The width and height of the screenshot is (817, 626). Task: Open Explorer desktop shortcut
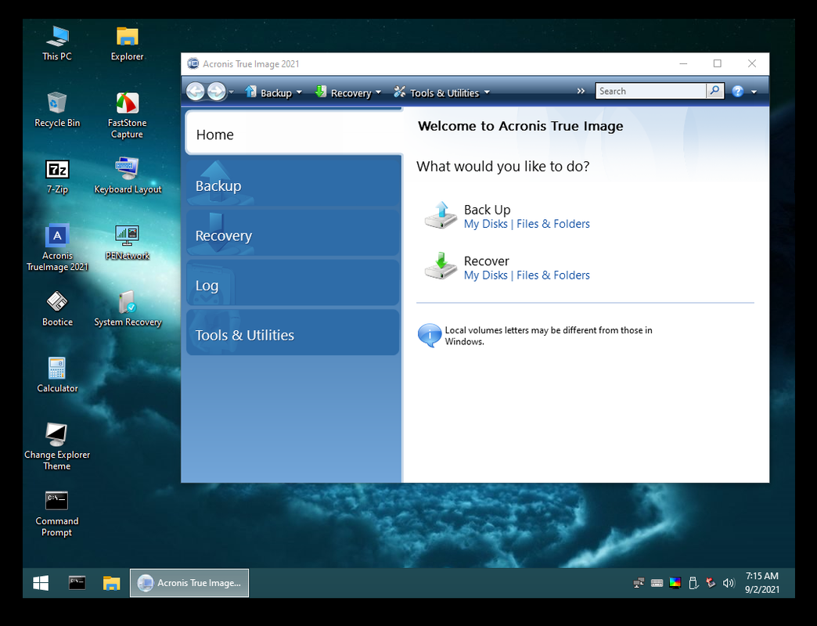[127, 44]
